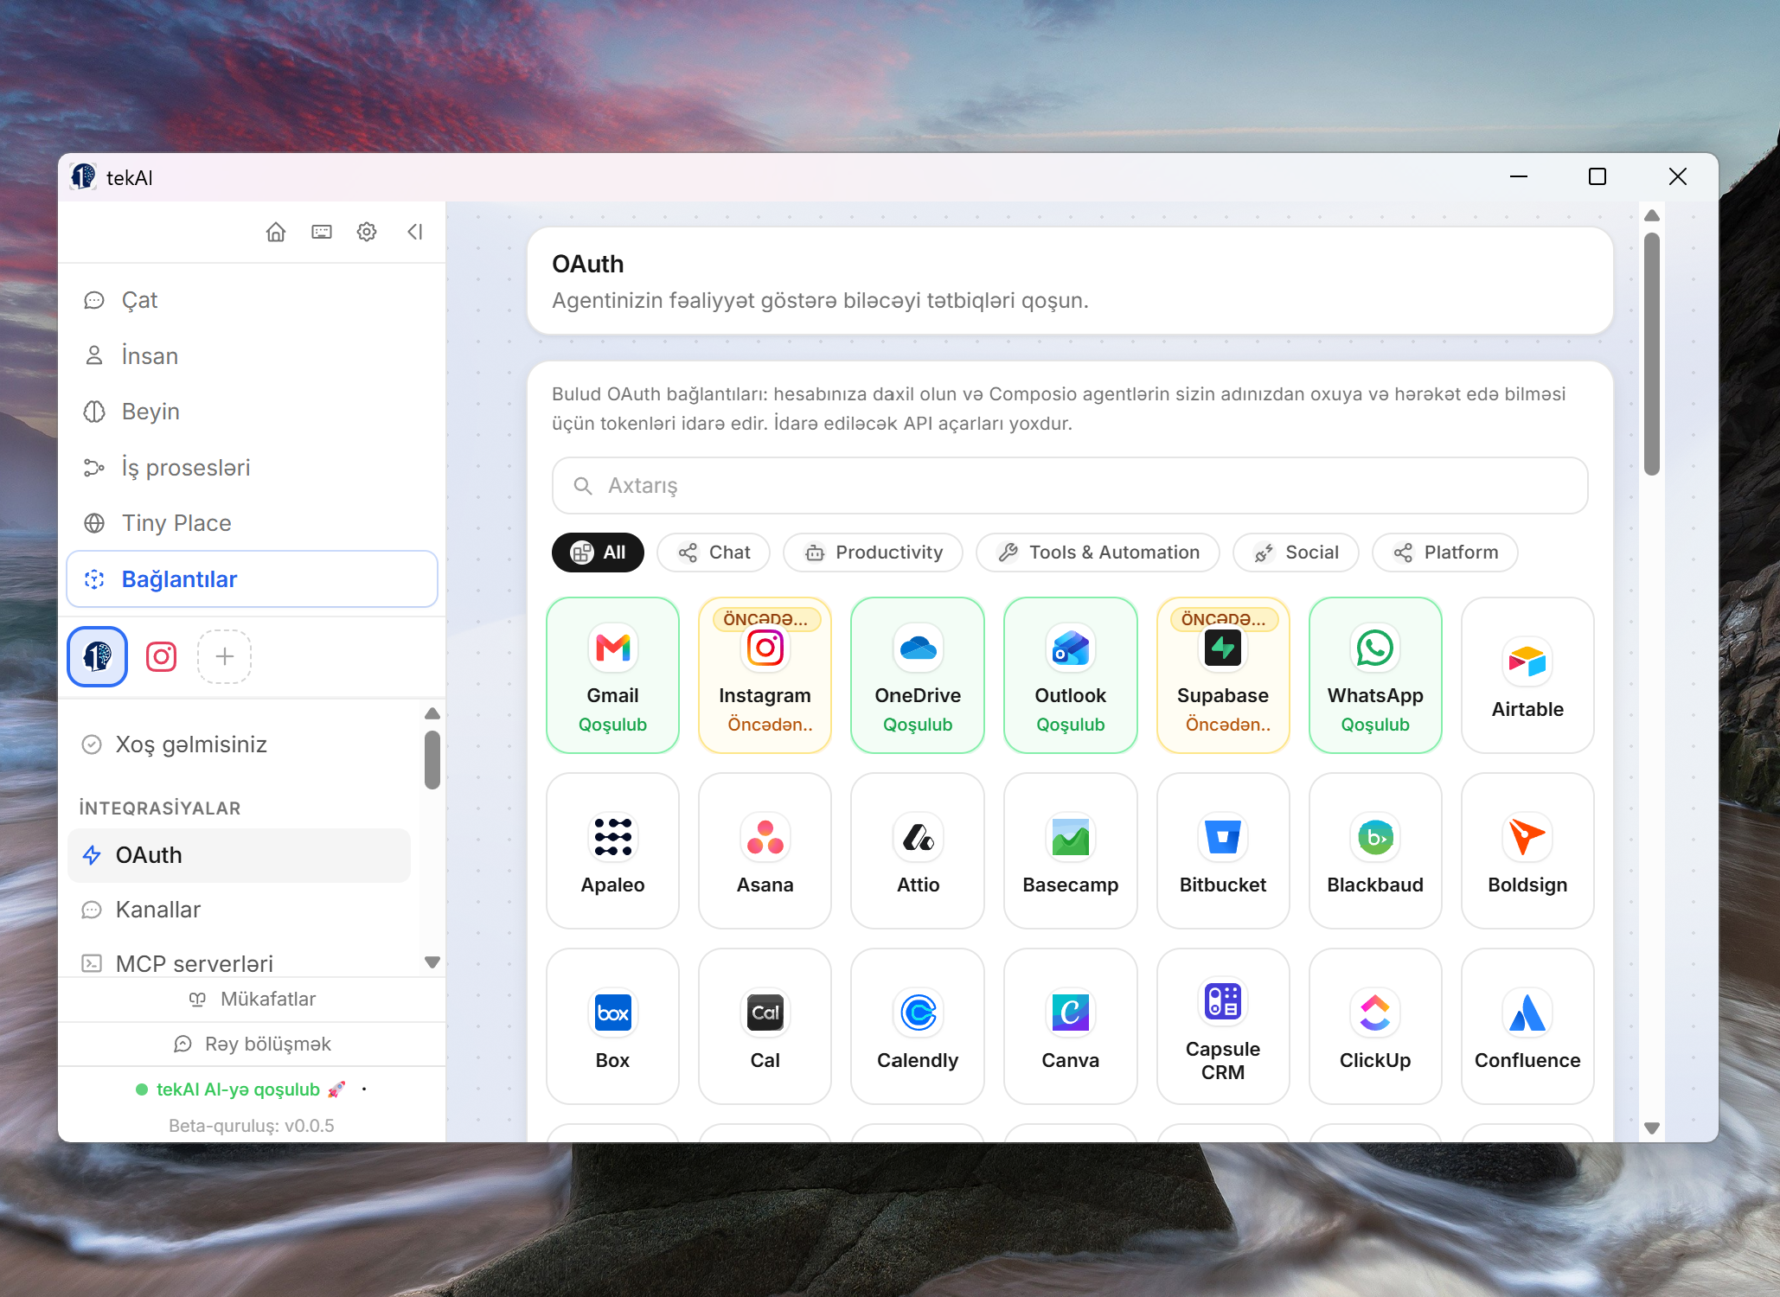
Task: Open the Calendly integration card
Action: point(918,1026)
